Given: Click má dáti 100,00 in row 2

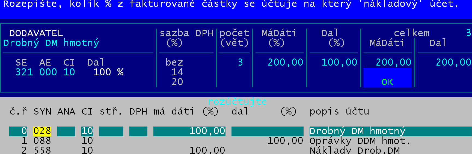Looking at the screenshot, I should click(x=207, y=150).
